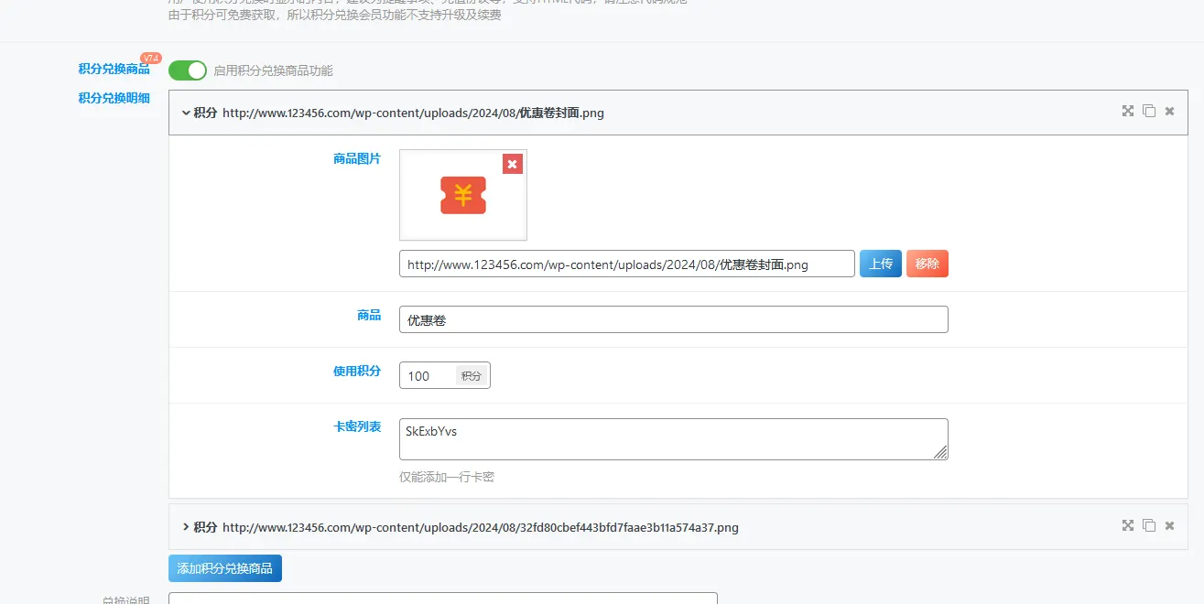1204x604 pixels.
Task: Click the move icon on the 优惠卷封面 item
Action: 1128,111
